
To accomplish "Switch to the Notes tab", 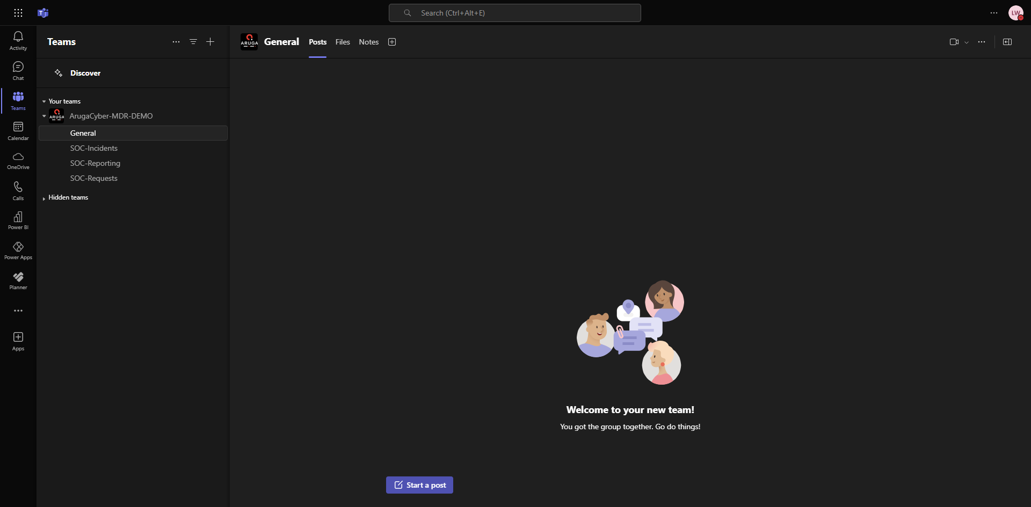I will click(369, 42).
